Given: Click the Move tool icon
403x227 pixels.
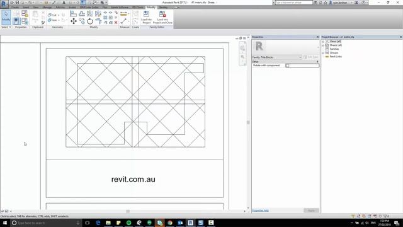Looking at the screenshot, I should point(74,21).
